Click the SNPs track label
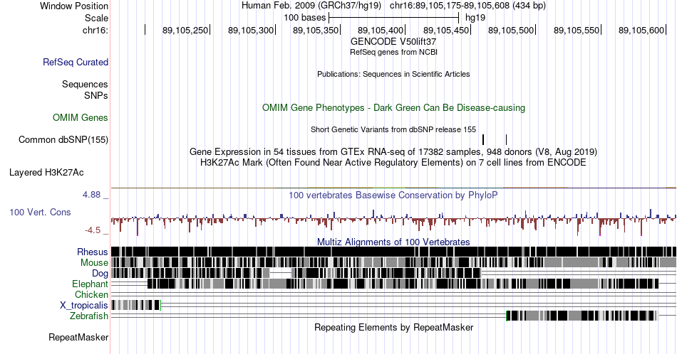Image resolution: width=677 pixels, height=354 pixels. [x=96, y=95]
